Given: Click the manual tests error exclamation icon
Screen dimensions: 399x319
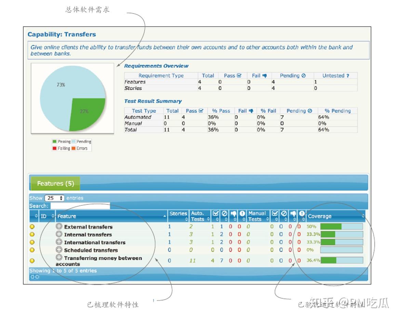Looking at the screenshot, I should [302, 214].
